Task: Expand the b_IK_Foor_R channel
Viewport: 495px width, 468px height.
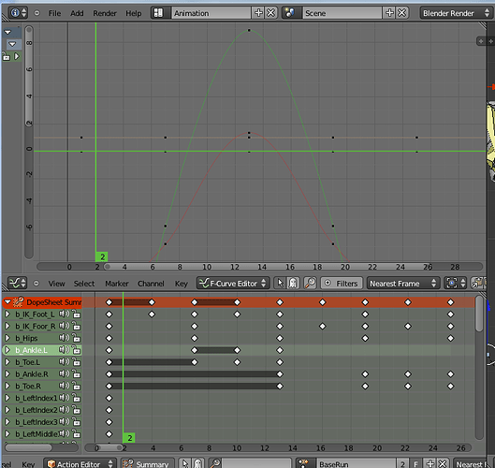Action: tap(7, 327)
